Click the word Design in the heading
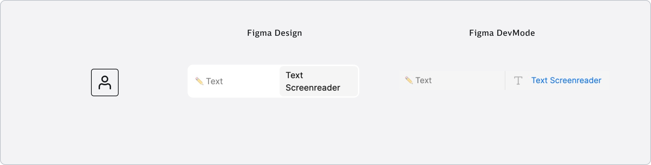651x165 pixels. [288, 33]
